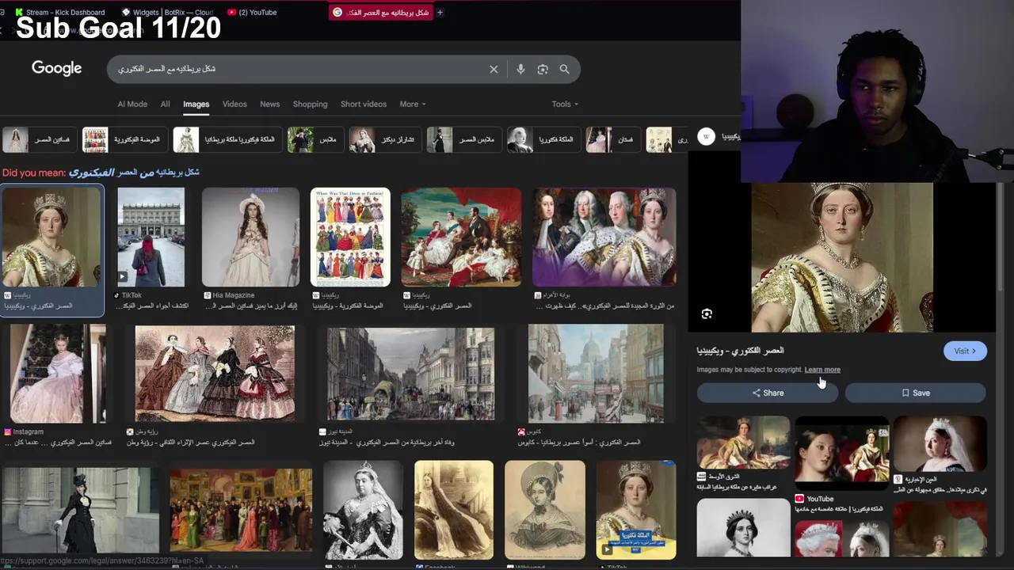
Task: Open the Shopping tab
Action: (310, 104)
